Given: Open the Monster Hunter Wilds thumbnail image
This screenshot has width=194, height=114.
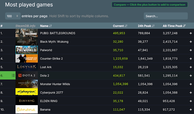Looking at the screenshot, I should tap(27, 84).
